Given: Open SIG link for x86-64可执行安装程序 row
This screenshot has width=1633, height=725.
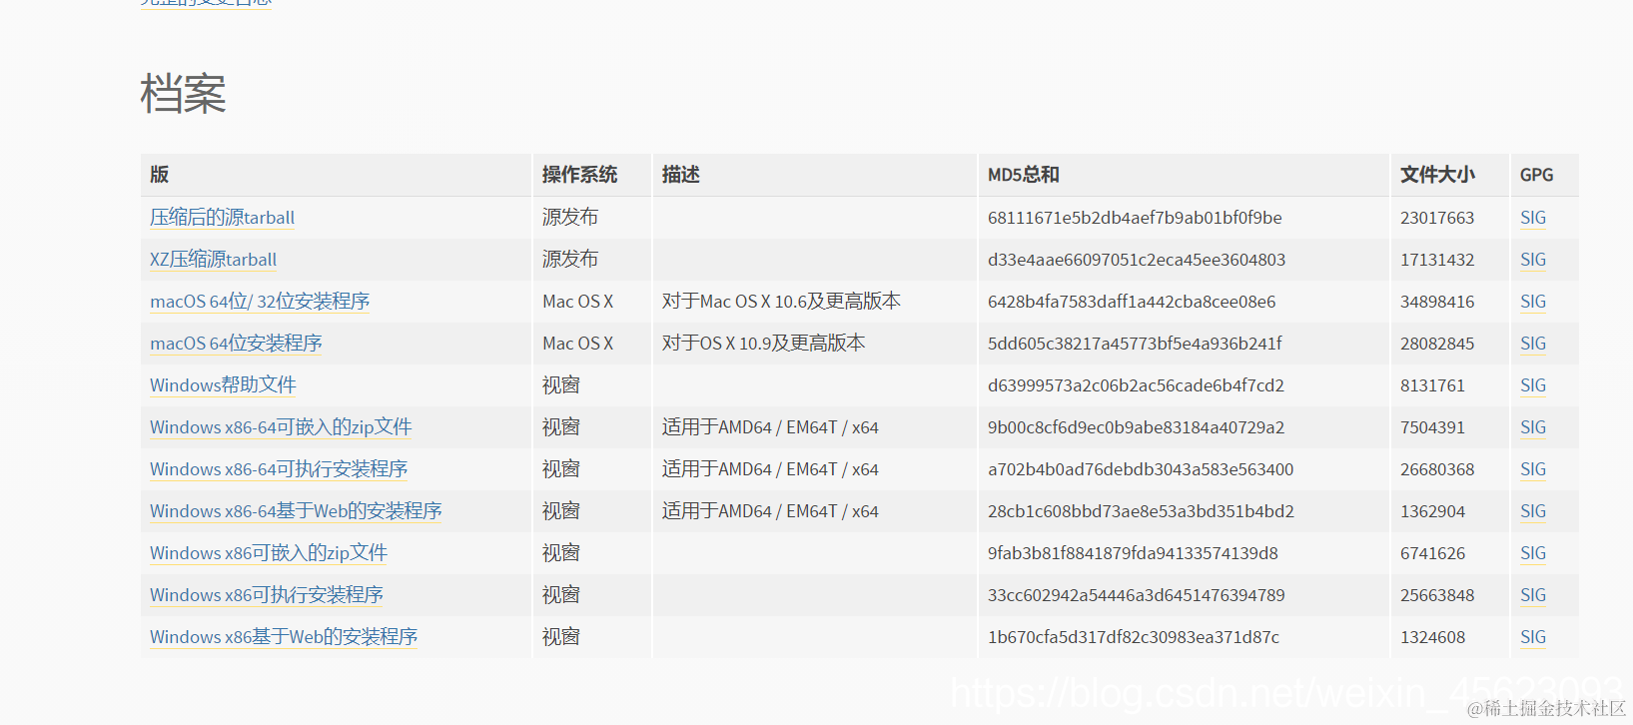Looking at the screenshot, I should [x=1533, y=469].
